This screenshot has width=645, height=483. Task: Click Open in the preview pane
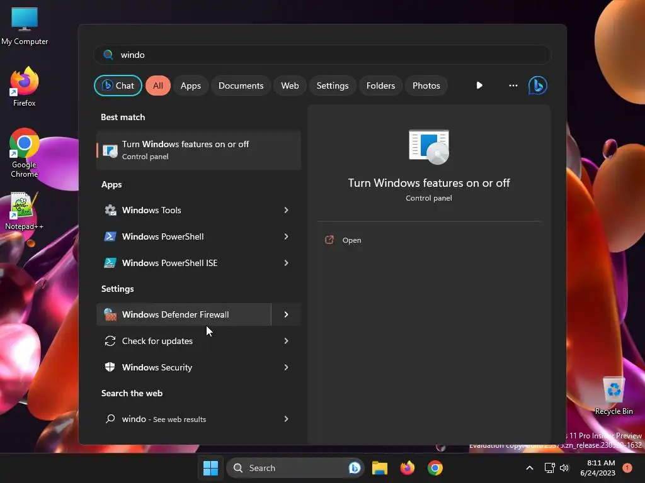pos(351,240)
